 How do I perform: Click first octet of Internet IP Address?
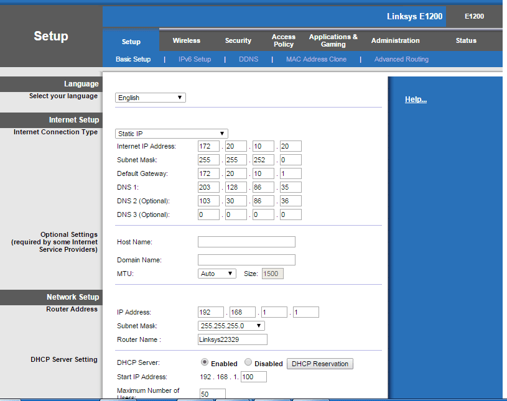pyautogui.click(x=208, y=146)
